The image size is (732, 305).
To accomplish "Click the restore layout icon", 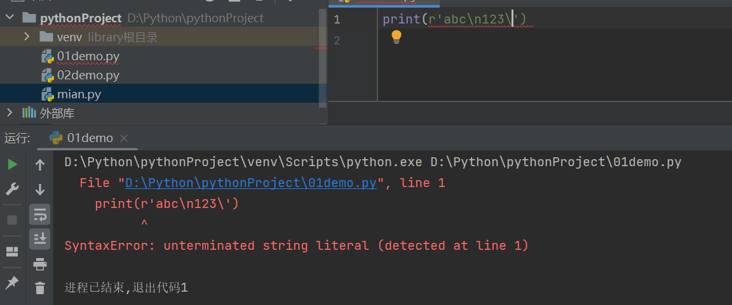I will [x=12, y=252].
